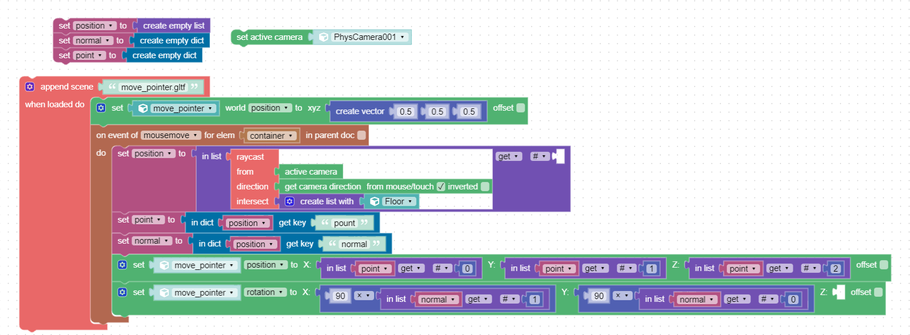
Task: Open the × operator dropdown in X rotation
Action: click(x=364, y=296)
